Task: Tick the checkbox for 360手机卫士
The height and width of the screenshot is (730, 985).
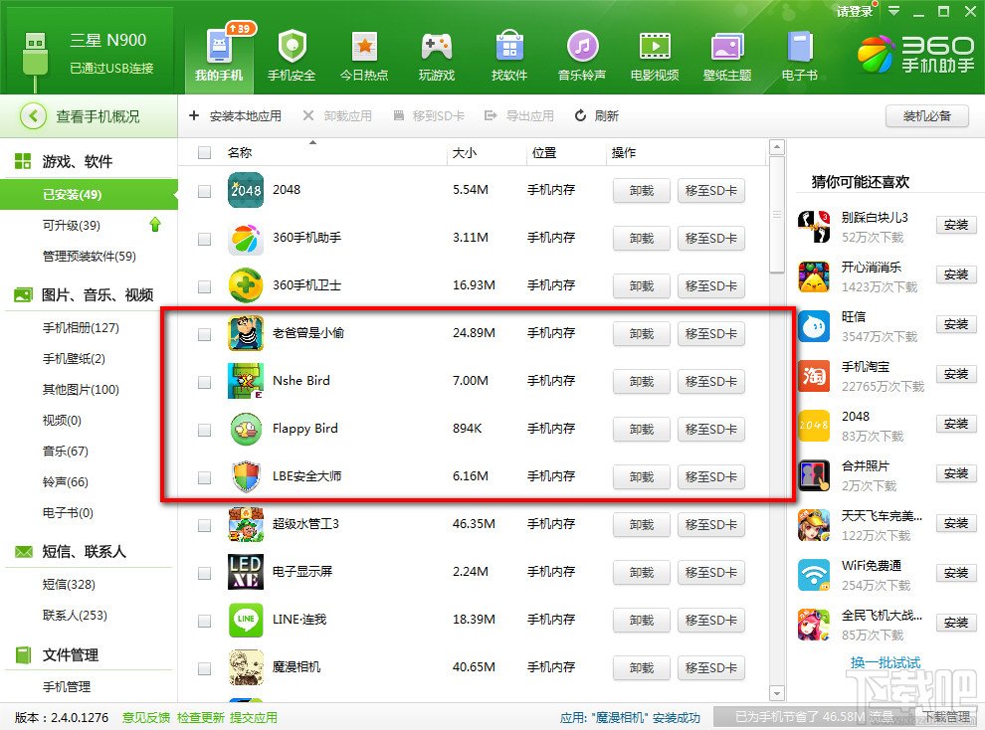Action: pyautogui.click(x=204, y=286)
